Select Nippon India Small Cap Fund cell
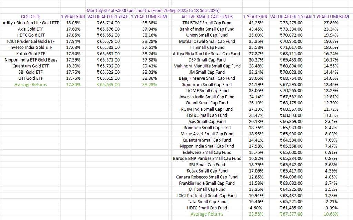The width and height of the screenshot is (353, 220). click(207, 146)
